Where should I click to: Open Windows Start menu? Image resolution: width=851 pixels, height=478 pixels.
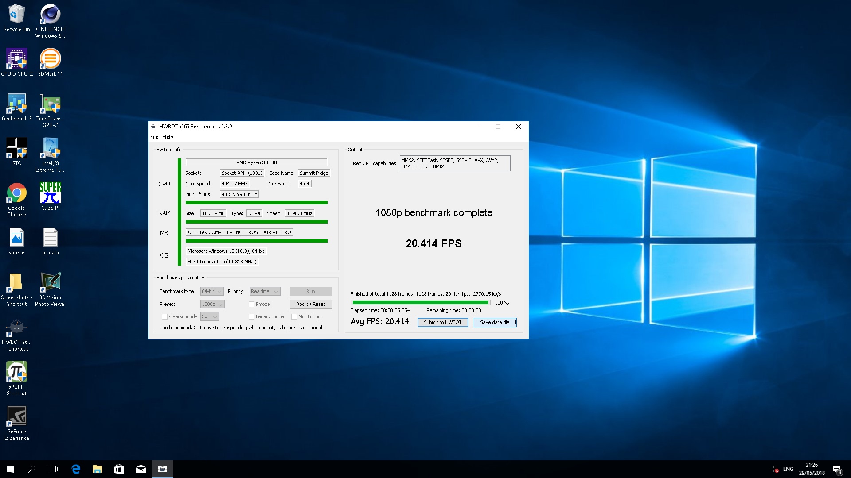(11, 469)
